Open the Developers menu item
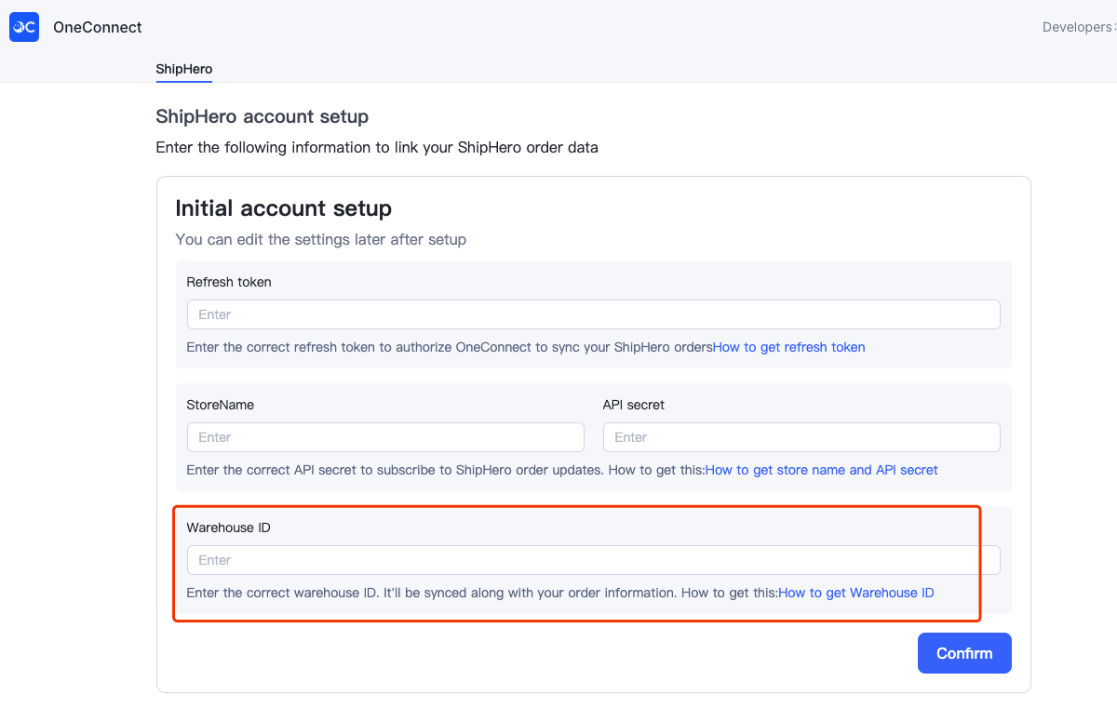This screenshot has width=1117, height=708. [1077, 27]
